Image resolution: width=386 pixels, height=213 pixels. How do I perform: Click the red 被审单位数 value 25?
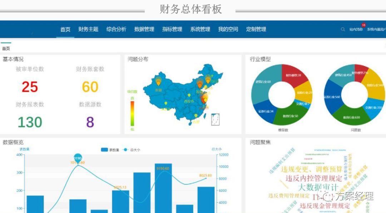[x=30, y=87]
